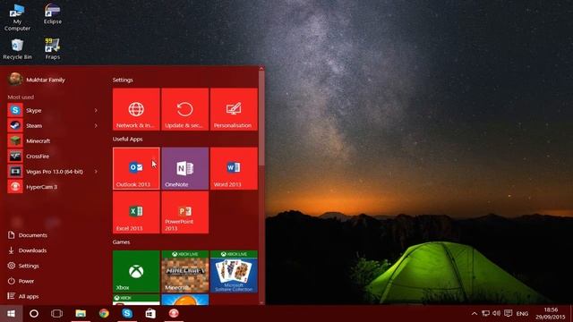Screen dimensions: 573x322
Task: Click the Settings tile group header
Action: tap(123, 80)
